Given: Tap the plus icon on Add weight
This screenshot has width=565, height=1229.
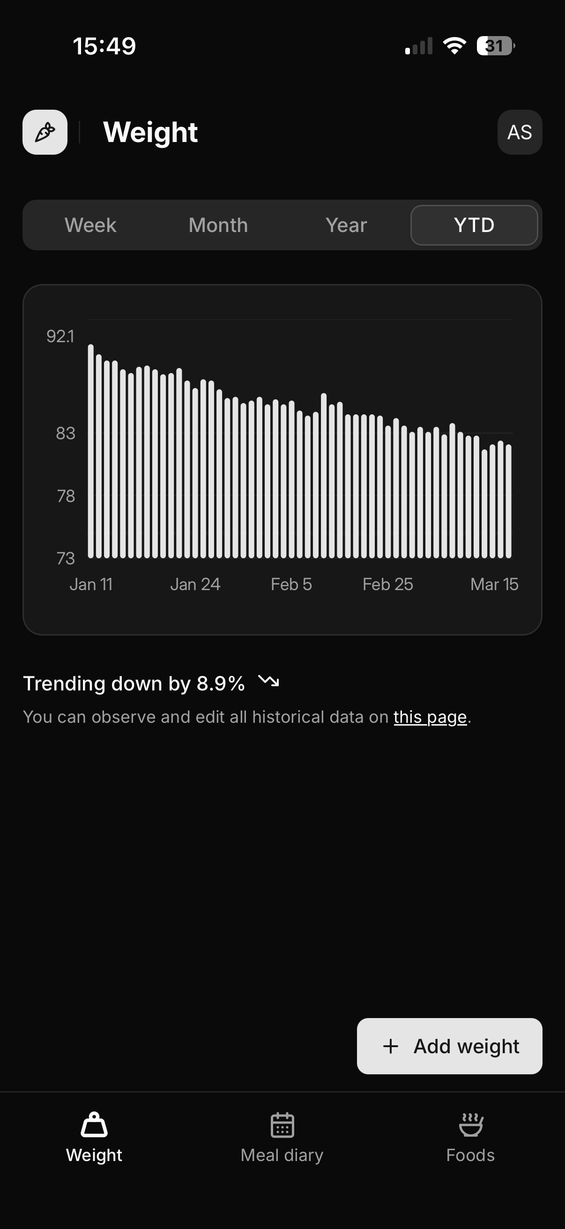Looking at the screenshot, I should pos(391,1046).
